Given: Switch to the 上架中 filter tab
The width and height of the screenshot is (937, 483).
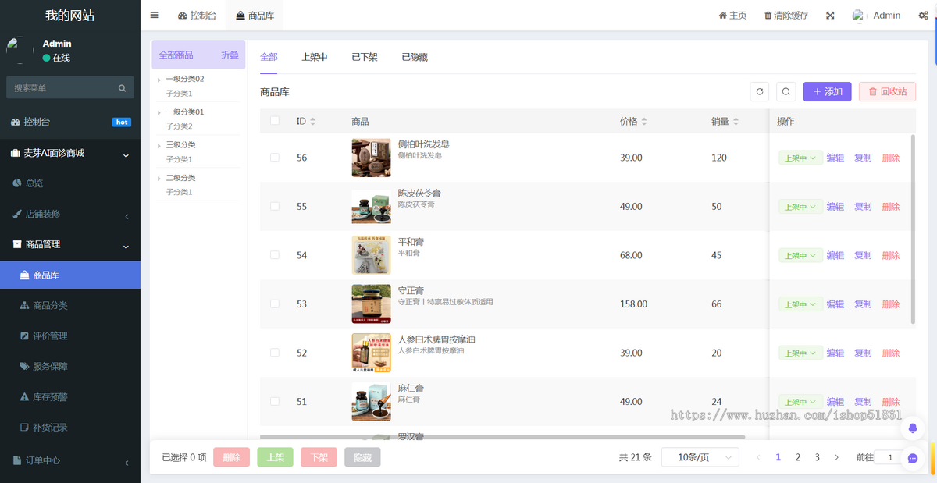Looking at the screenshot, I should (315, 57).
